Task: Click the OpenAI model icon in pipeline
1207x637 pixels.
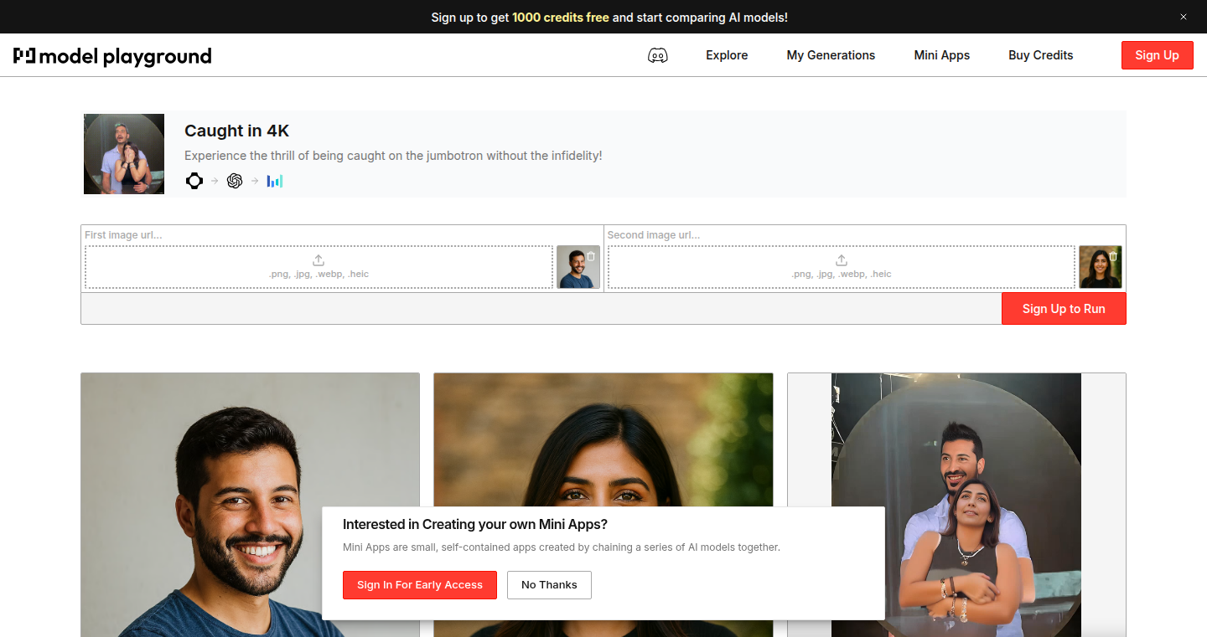Action: tap(235, 181)
